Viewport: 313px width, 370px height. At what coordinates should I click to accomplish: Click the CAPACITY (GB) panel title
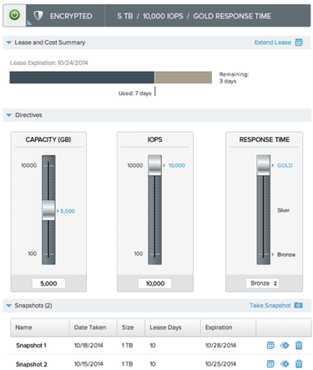point(48,139)
